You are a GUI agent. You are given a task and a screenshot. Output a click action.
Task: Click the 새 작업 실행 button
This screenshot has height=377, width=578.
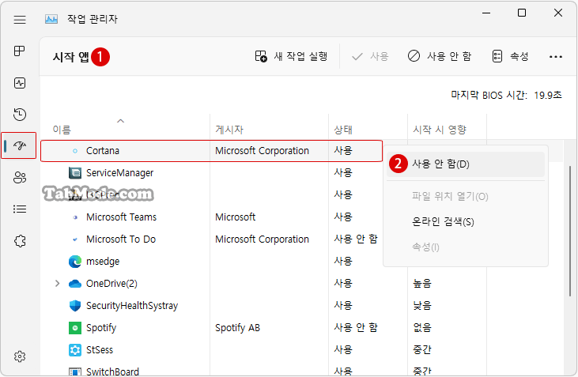point(291,56)
